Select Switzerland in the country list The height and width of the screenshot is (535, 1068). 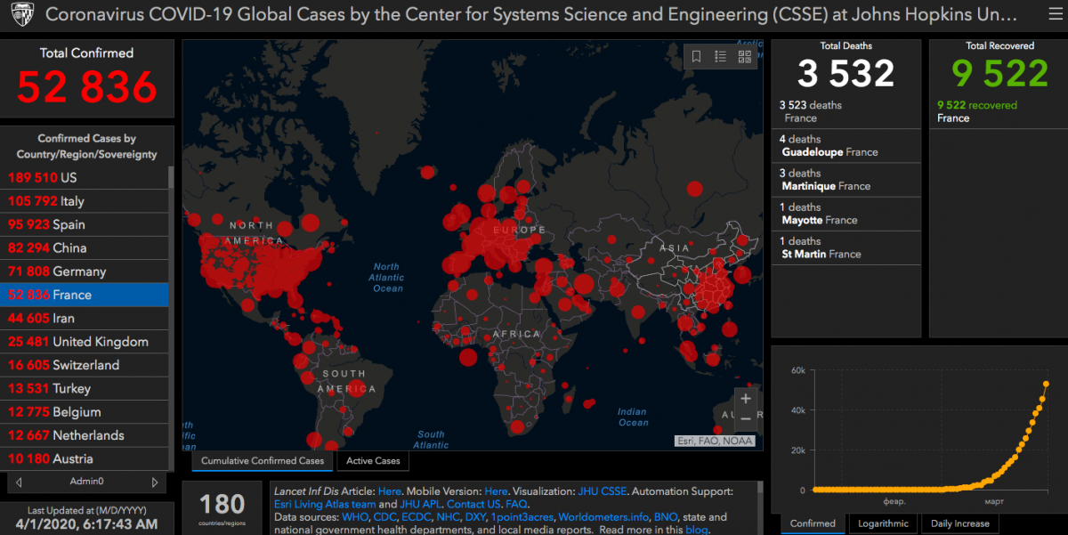click(x=85, y=365)
